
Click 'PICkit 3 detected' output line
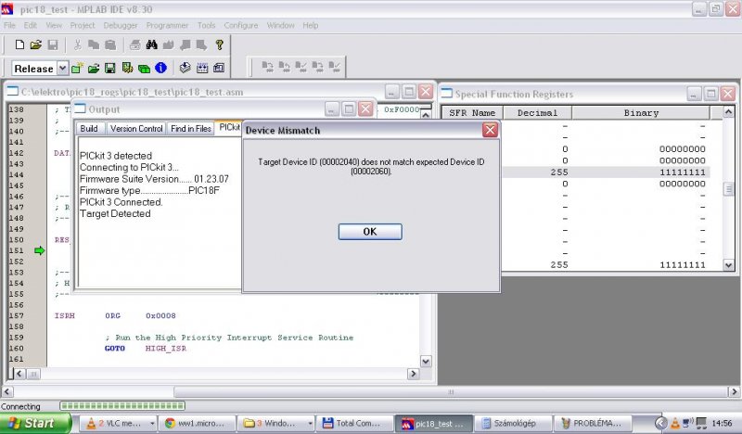click(116, 156)
